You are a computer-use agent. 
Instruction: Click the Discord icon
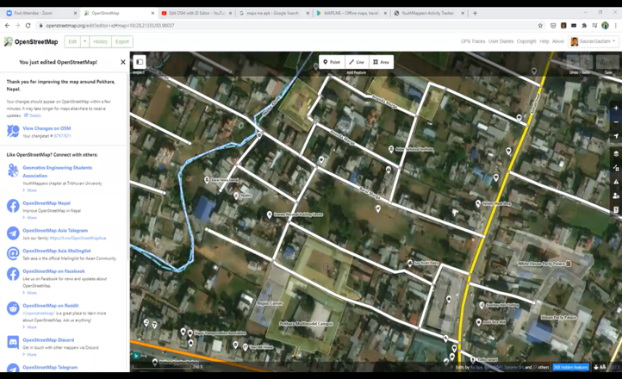13,342
